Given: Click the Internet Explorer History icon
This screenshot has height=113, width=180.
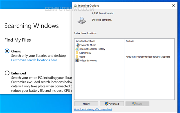Looking at the screenshot, I should click(77, 49).
